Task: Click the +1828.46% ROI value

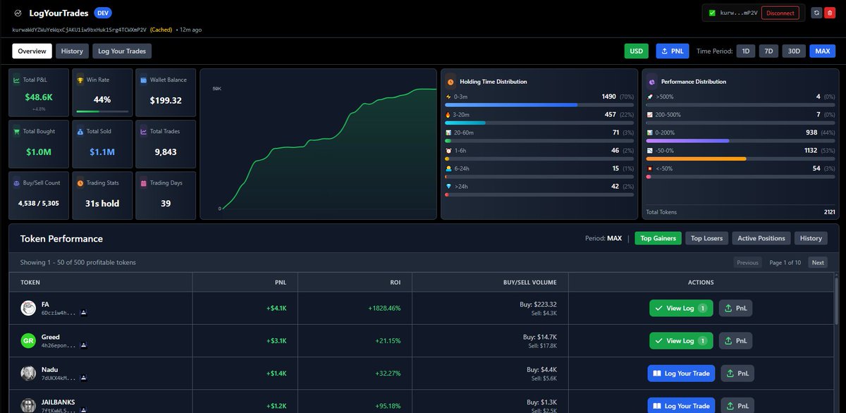Action: coord(384,308)
